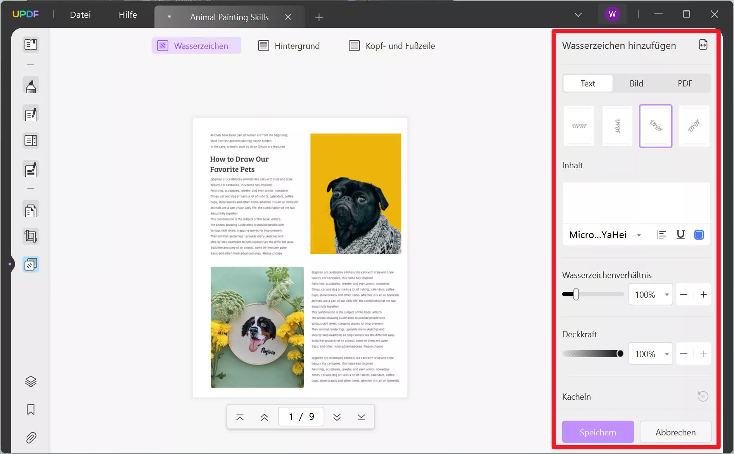
Task: Toggle the text alignment option
Action: pos(662,235)
